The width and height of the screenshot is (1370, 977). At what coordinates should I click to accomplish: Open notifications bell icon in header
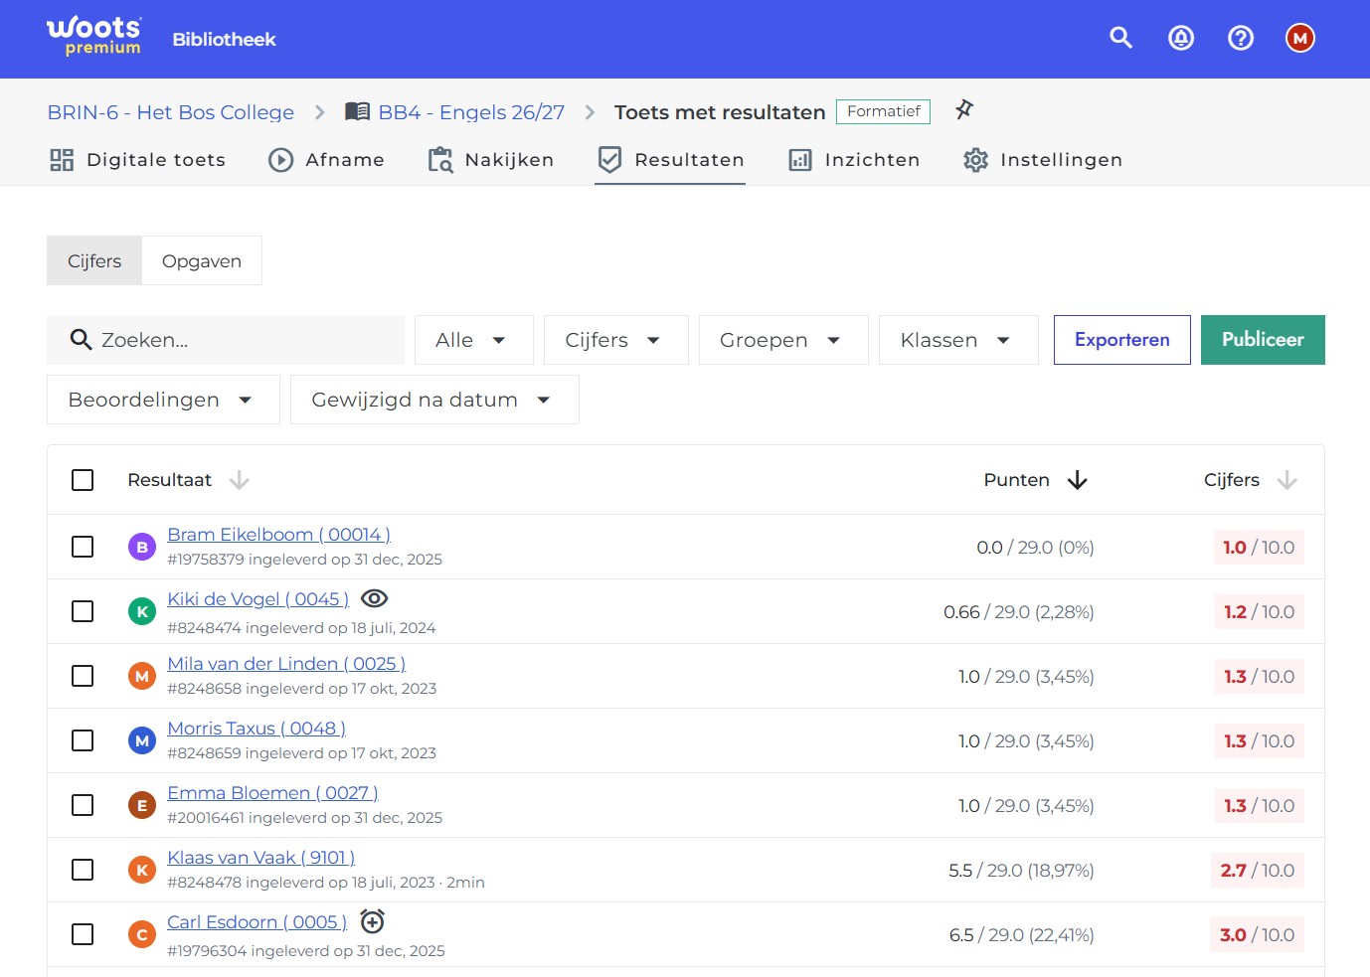tap(1180, 38)
